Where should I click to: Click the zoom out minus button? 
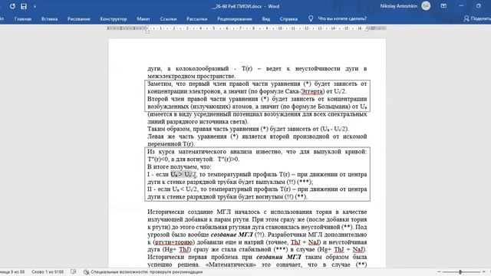coord(439,272)
